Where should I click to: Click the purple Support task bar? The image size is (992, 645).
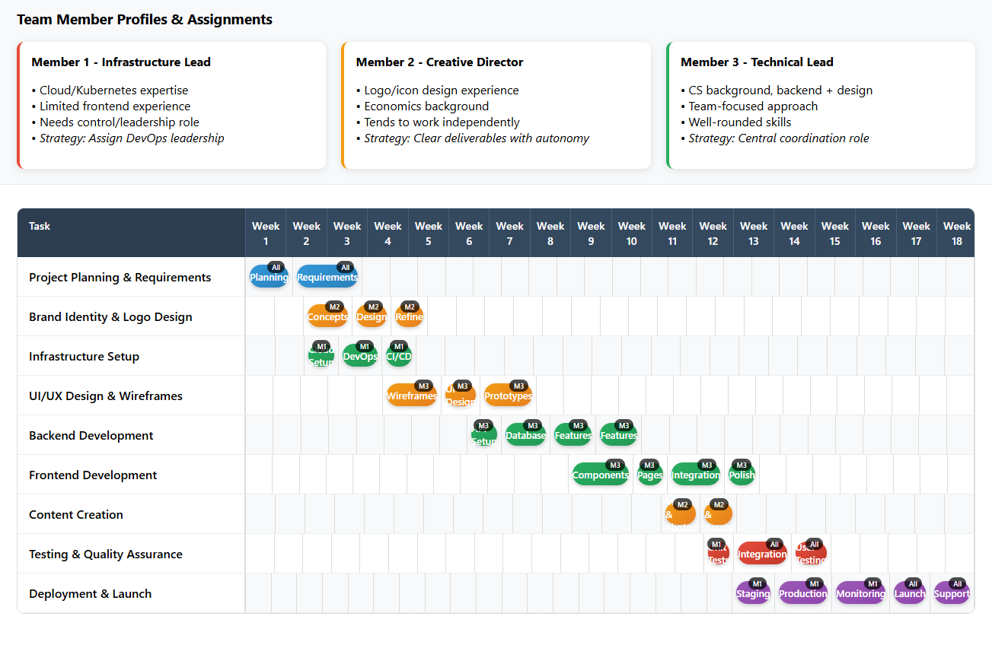[x=952, y=593]
